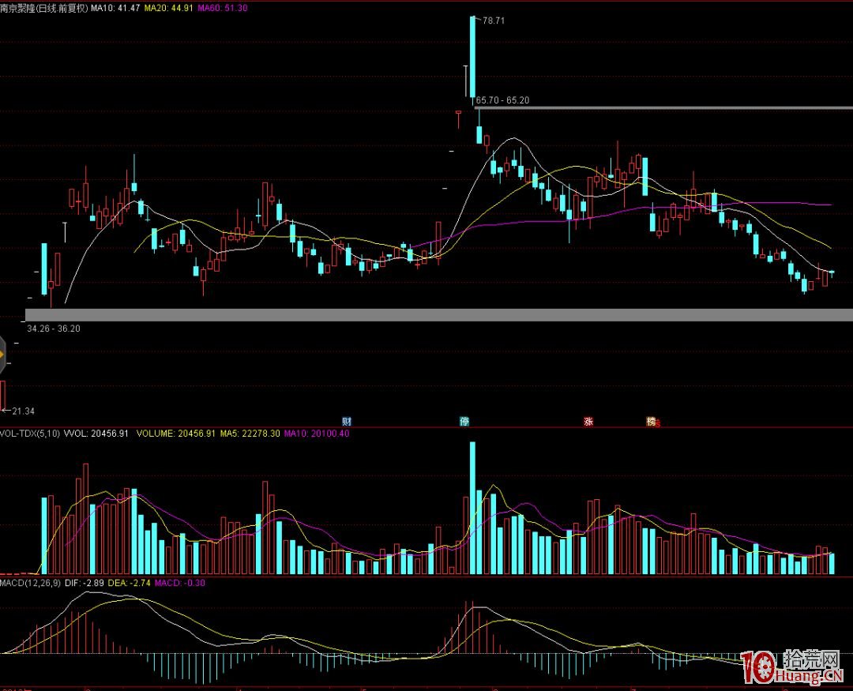853x691 pixels.
Task: Click the VOLUME: 20456.91 value
Action: pos(175,434)
